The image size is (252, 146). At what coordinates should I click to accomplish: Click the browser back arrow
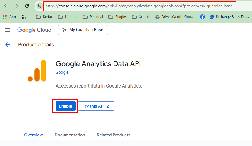tap(6, 6)
